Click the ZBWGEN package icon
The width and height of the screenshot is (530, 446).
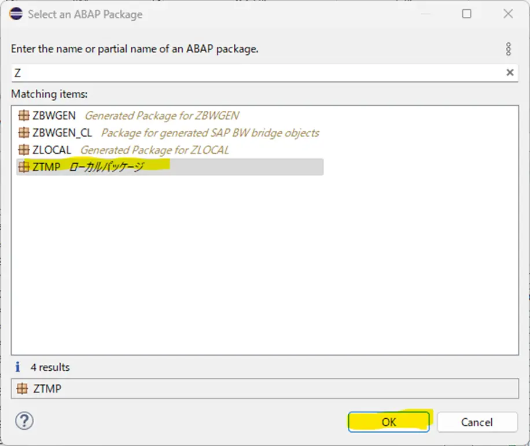point(24,116)
